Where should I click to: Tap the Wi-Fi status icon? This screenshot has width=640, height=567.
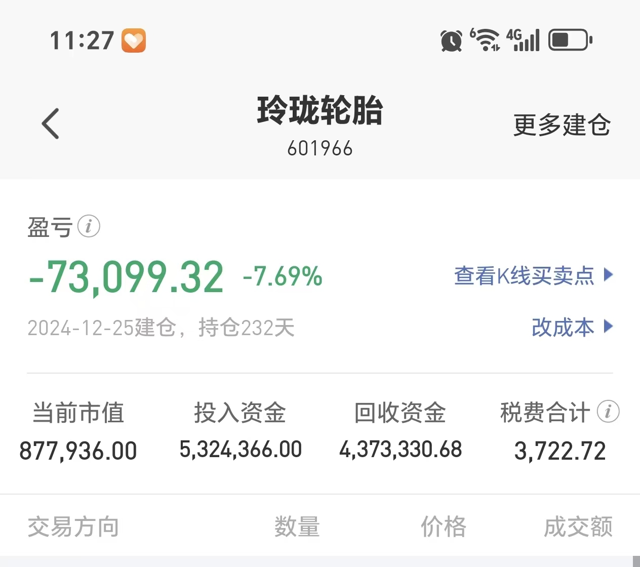(x=485, y=39)
